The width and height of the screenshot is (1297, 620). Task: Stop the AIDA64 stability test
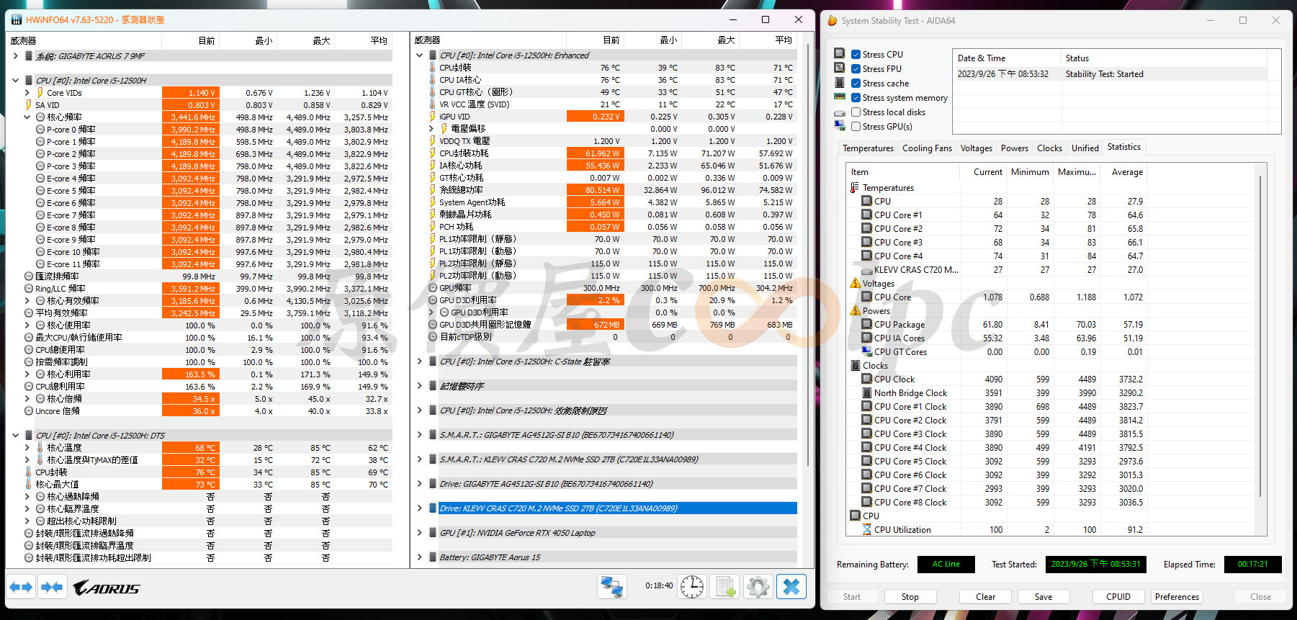pyautogui.click(x=910, y=597)
